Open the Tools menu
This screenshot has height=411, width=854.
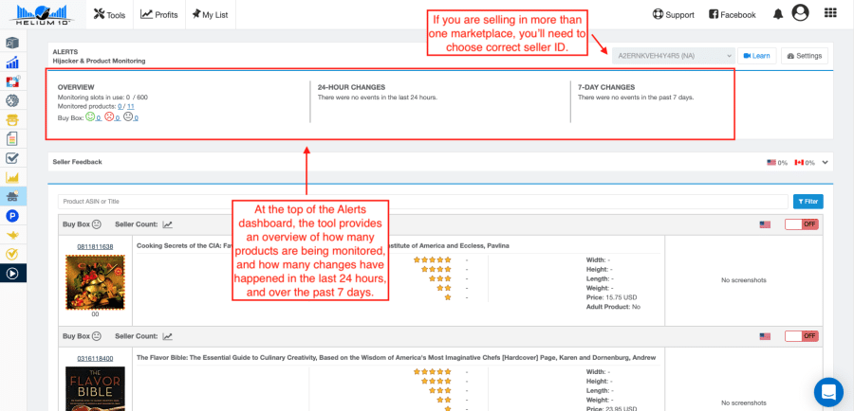pos(109,15)
